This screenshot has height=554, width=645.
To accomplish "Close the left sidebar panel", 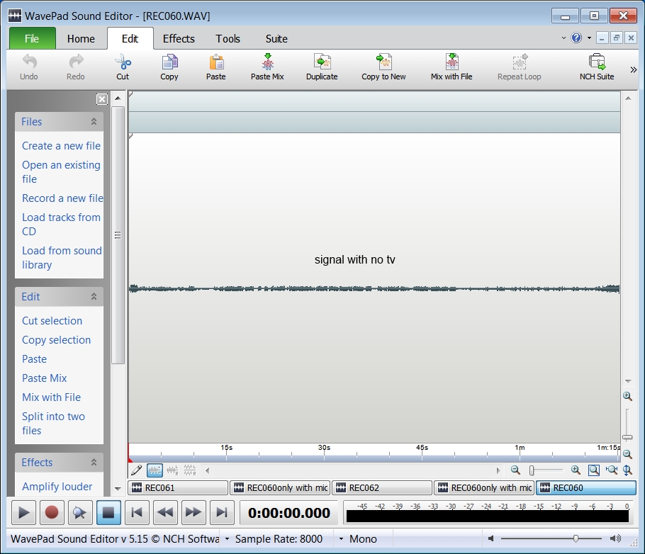I will pyautogui.click(x=102, y=99).
